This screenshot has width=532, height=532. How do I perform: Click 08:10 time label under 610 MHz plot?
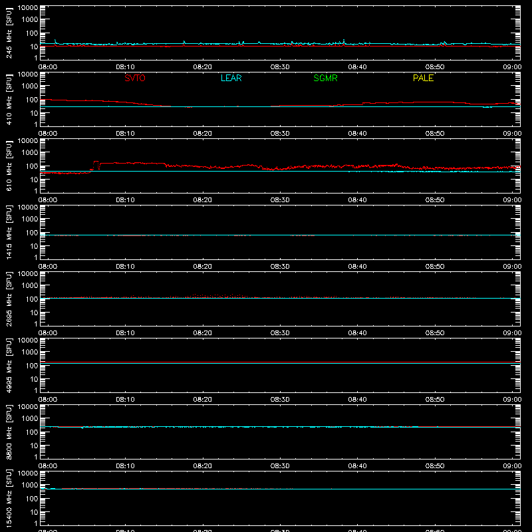[x=125, y=200]
